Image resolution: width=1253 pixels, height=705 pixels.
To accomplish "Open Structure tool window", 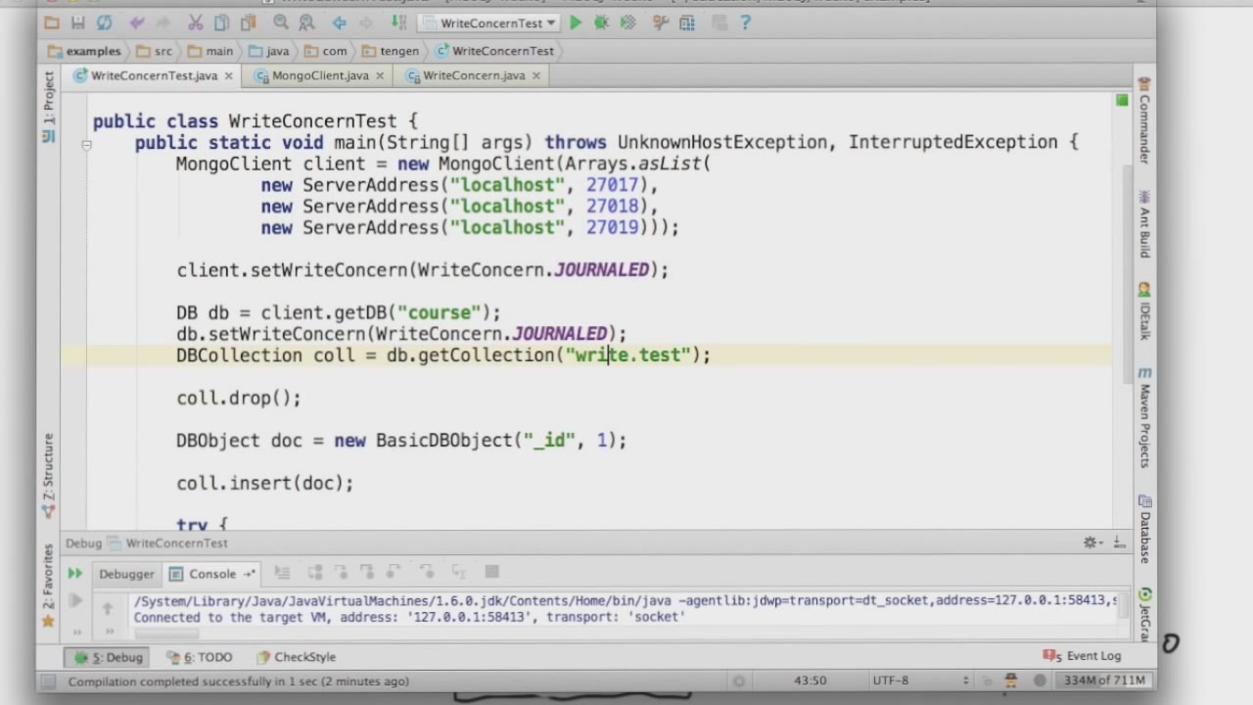I will point(48,475).
